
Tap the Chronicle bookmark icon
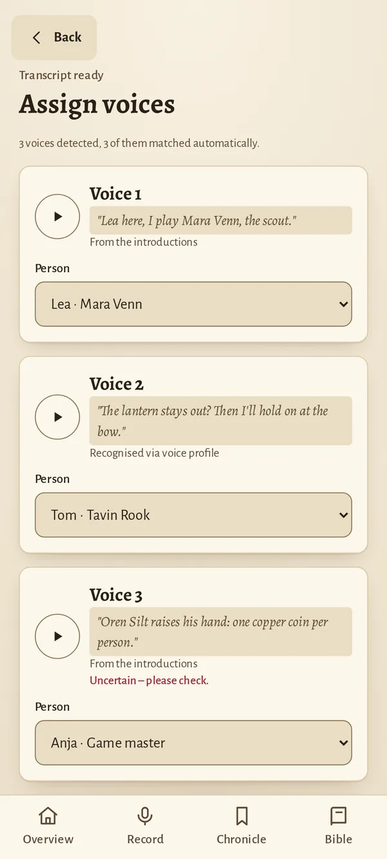[242, 816]
